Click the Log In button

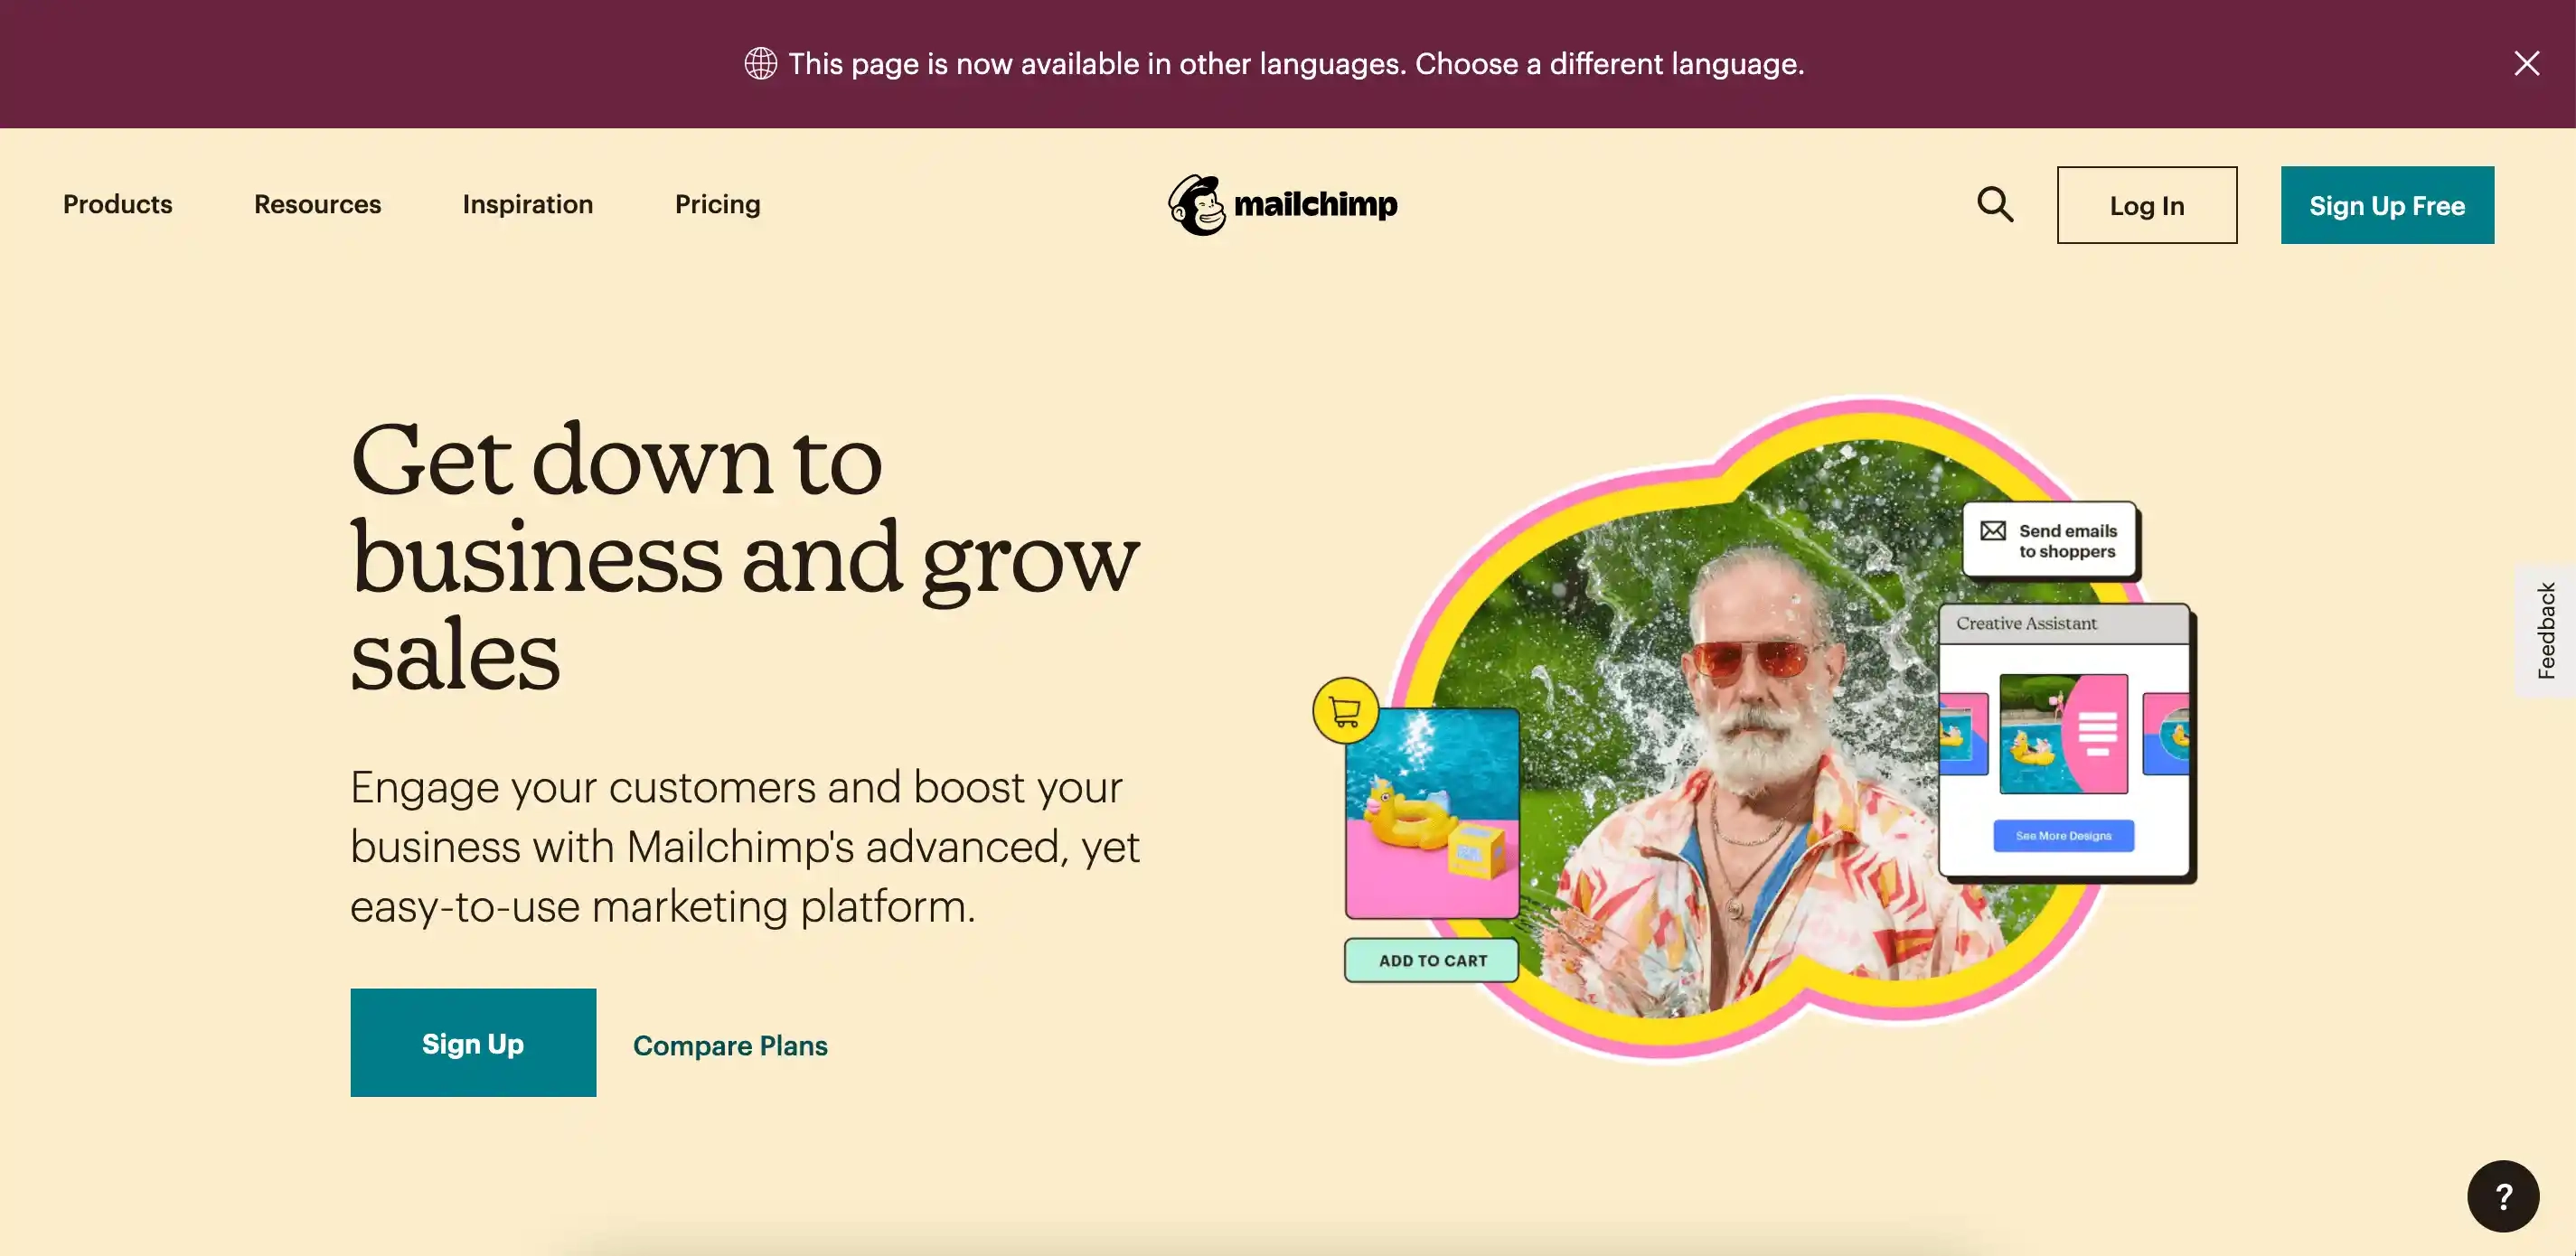(2146, 203)
